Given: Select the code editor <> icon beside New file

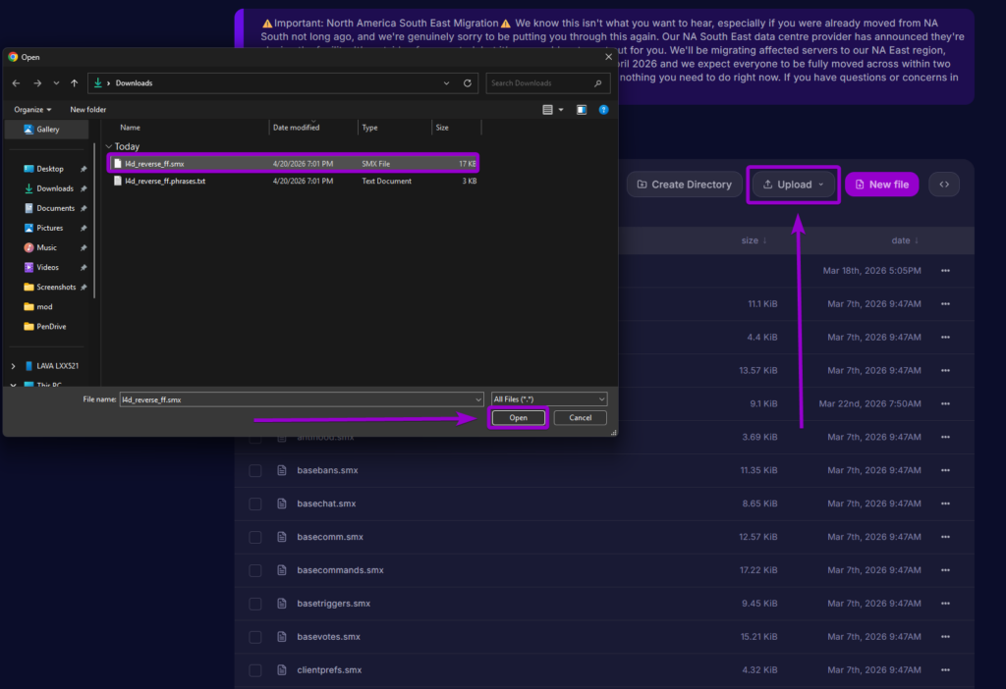Looking at the screenshot, I should 943,184.
